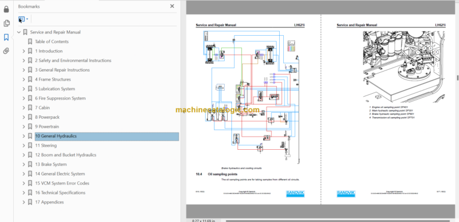Screen dimensions: 459x222
Task: Expand the 11 Steering chevron
Action: [24, 146]
